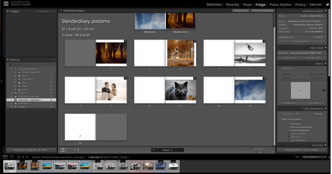Click warning badge on page 5 photo
Image resolution: width=332 pixels, height=174 pixels.
tap(264, 41)
